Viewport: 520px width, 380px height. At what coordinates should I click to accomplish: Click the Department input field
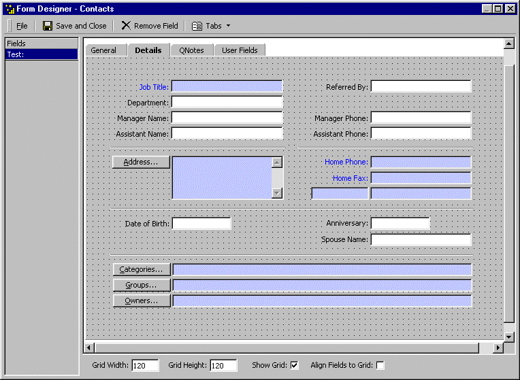227,102
